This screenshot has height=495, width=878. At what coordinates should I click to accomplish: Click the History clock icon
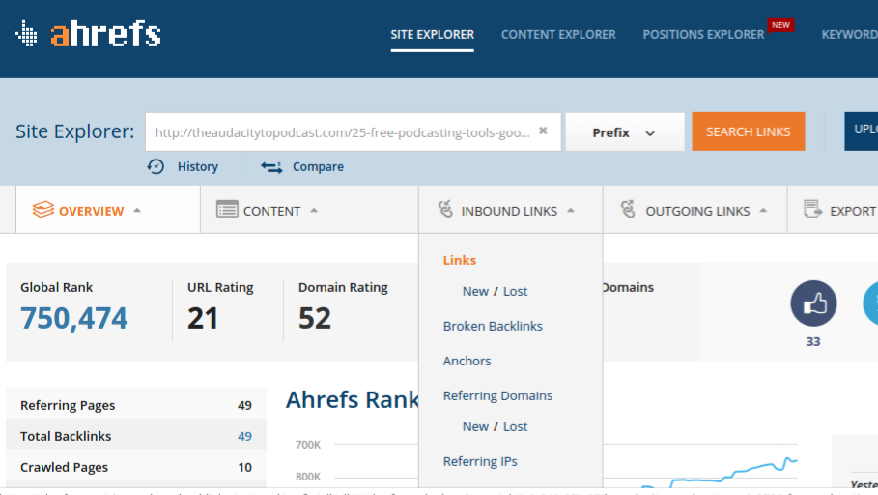click(156, 166)
